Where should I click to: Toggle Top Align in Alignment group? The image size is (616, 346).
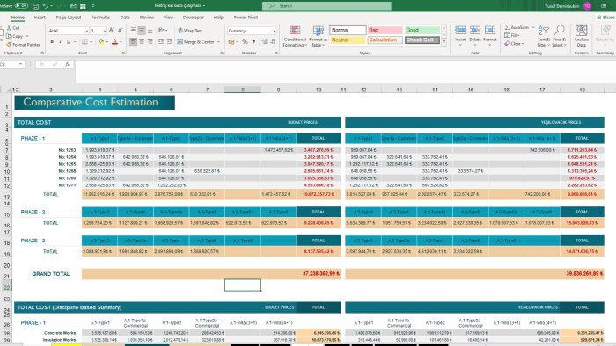pyautogui.click(x=133, y=30)
